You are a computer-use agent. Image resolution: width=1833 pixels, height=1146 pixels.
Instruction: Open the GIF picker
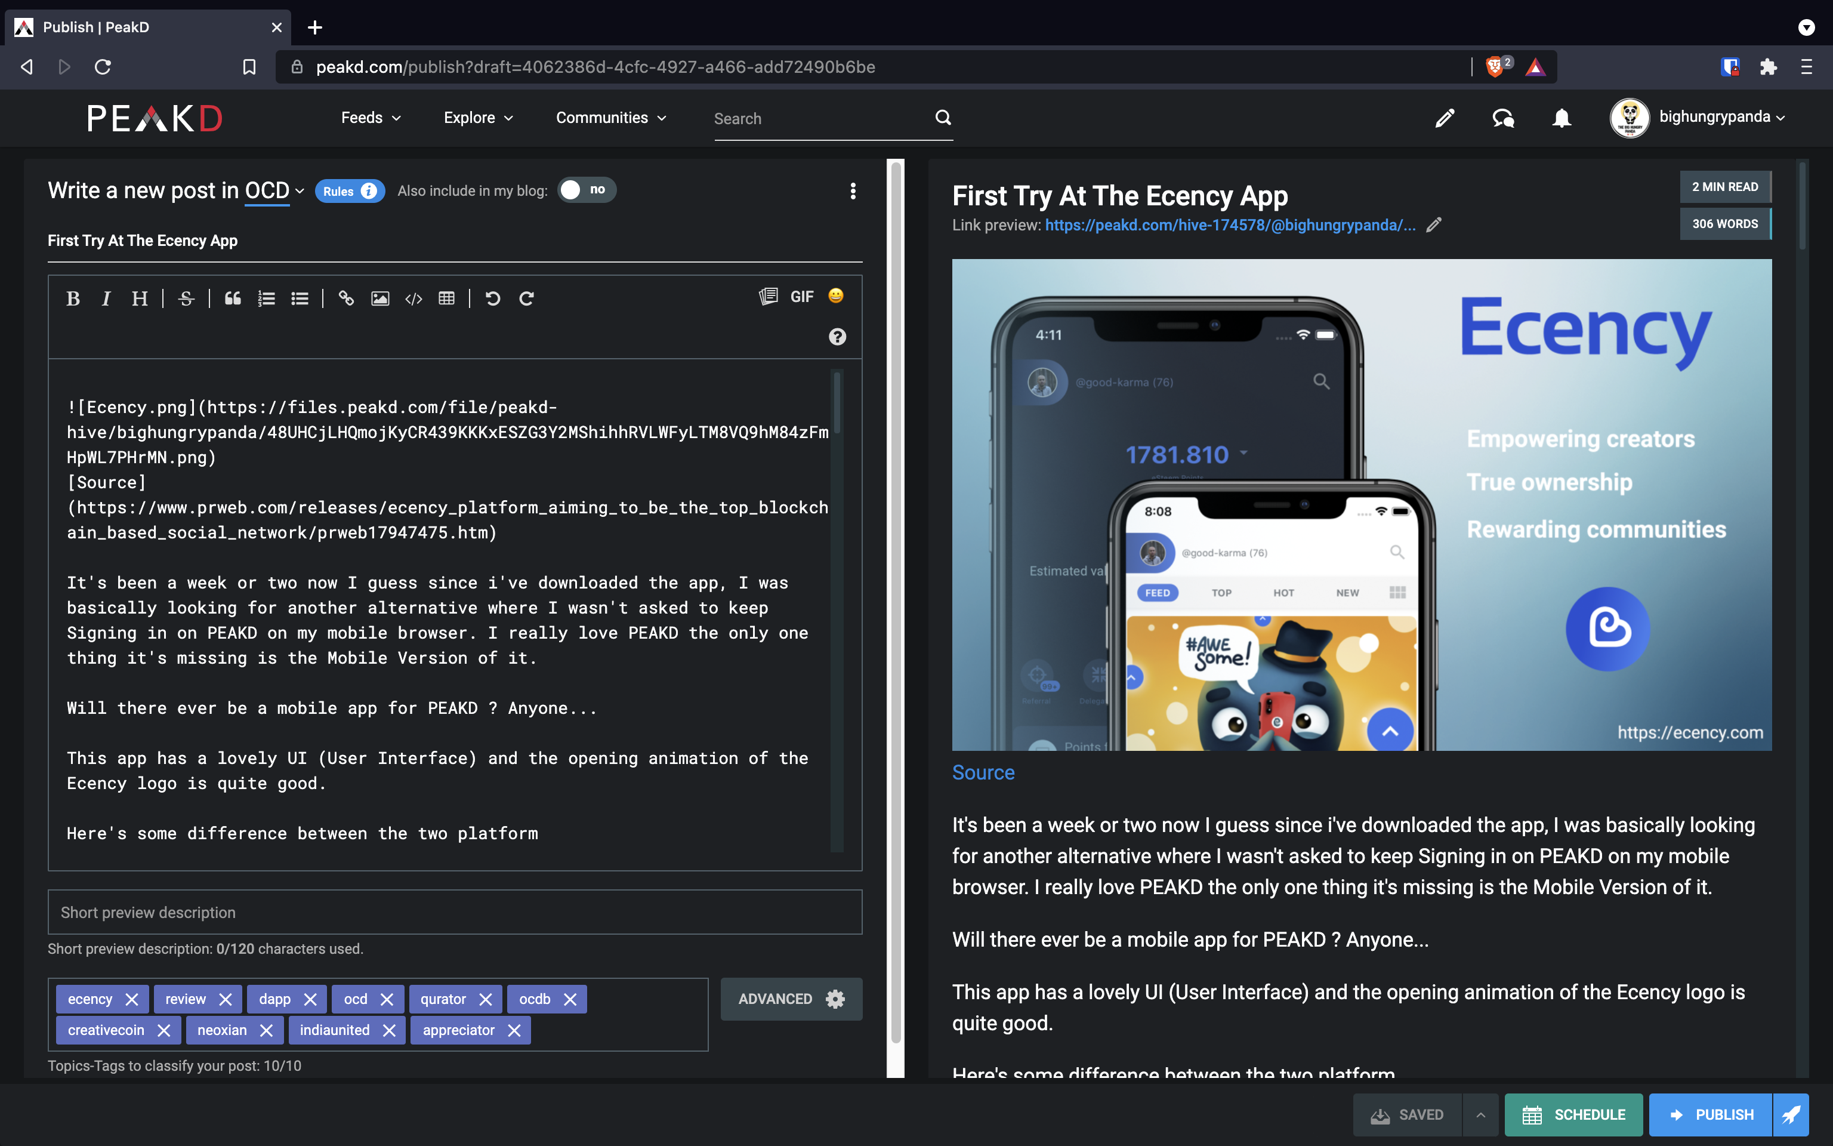[x=802, y=297]
